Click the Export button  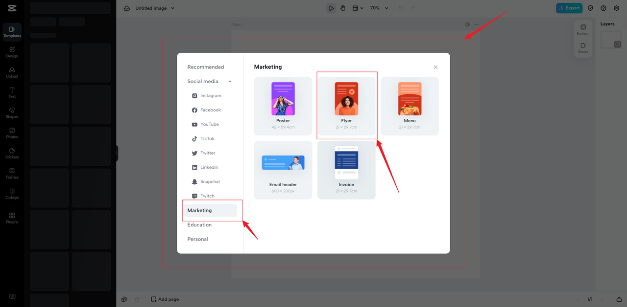(x=569, y=8)
